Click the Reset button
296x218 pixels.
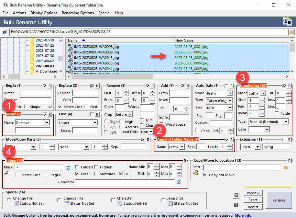pos(253,200)
